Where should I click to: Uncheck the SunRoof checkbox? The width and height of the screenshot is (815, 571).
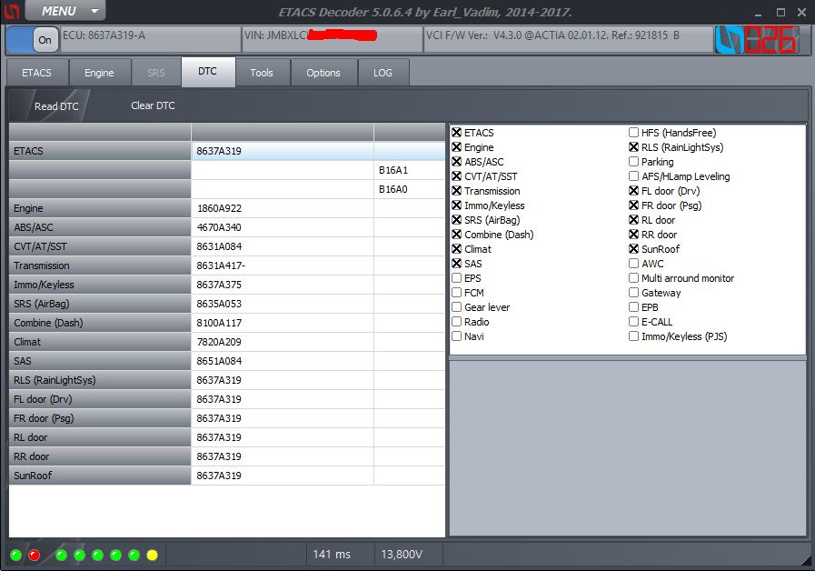[633, 249]
